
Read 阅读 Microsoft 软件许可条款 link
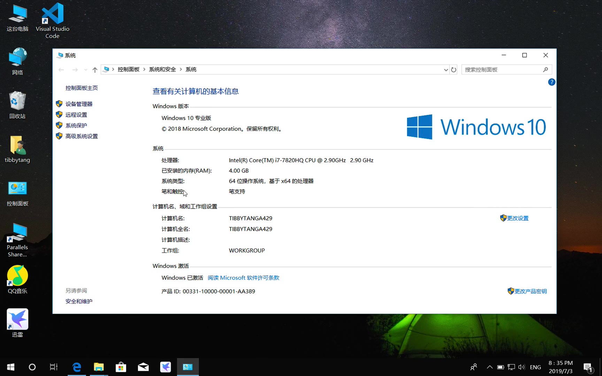pos(244,278)
